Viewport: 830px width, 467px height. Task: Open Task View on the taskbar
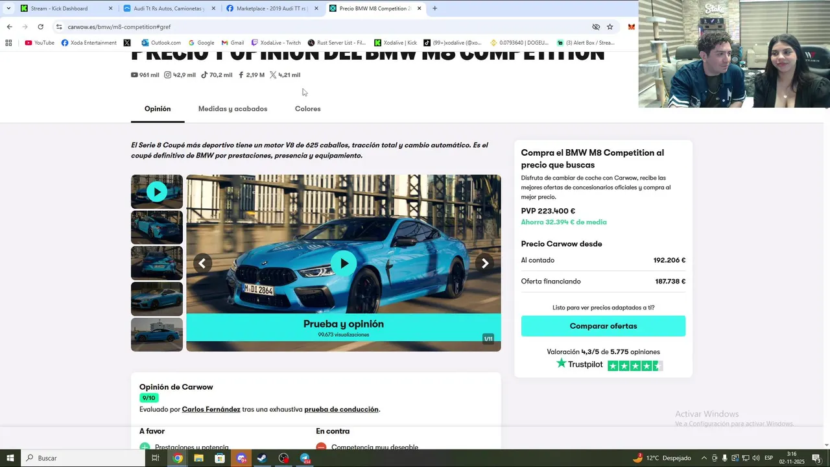pyautogui.click(x=156, y=458)
